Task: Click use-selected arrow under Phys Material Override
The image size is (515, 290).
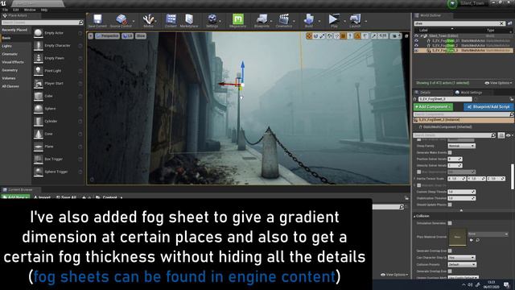Action: tap(472, 240)
